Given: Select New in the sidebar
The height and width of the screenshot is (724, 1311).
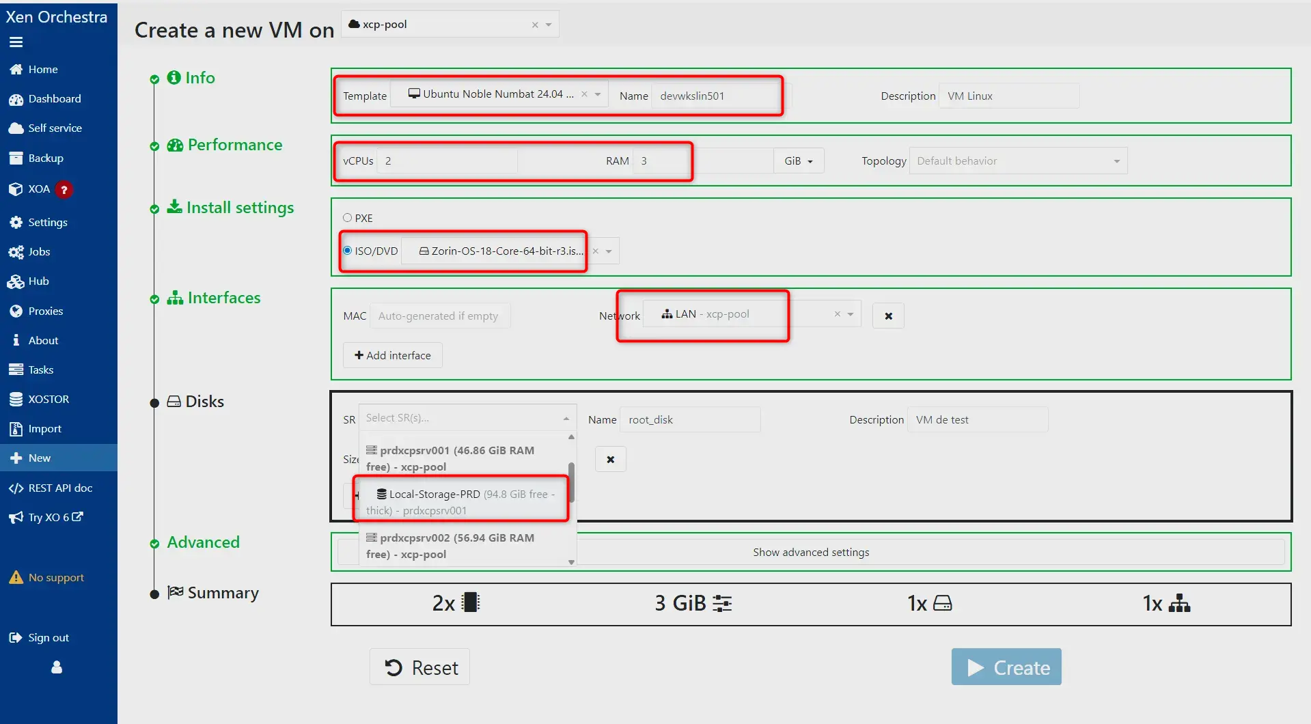Looking at the screenshot, I should (x=39, y=458).
